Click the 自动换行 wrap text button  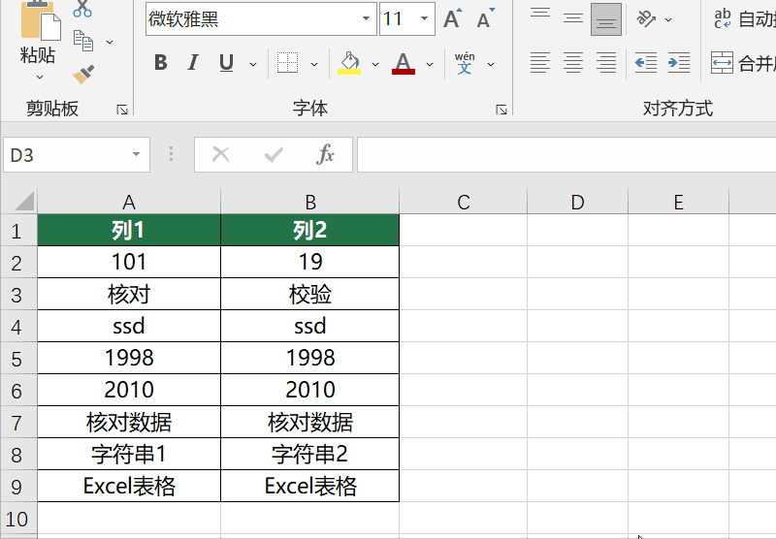tap(743, 18)
